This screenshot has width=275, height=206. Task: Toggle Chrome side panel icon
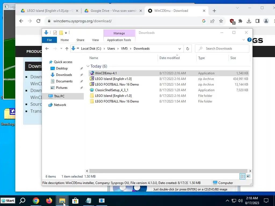[258, 21]
